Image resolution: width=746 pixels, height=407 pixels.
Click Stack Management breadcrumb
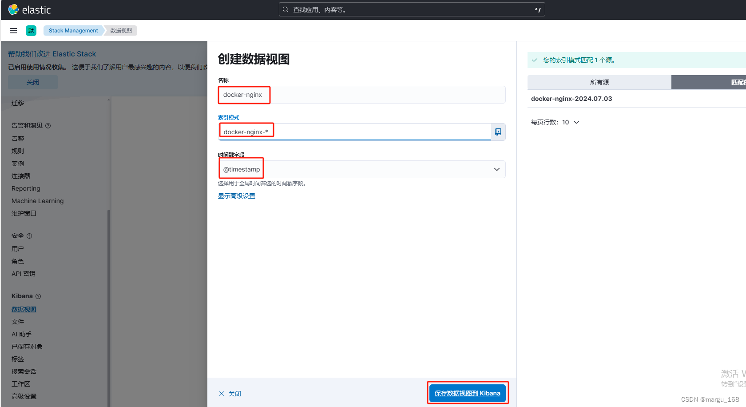[73, 31]
